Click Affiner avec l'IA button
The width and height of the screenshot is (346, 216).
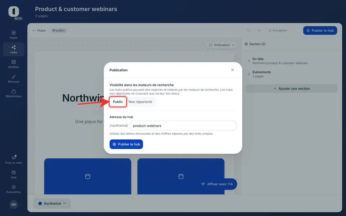tap(217, 184)
